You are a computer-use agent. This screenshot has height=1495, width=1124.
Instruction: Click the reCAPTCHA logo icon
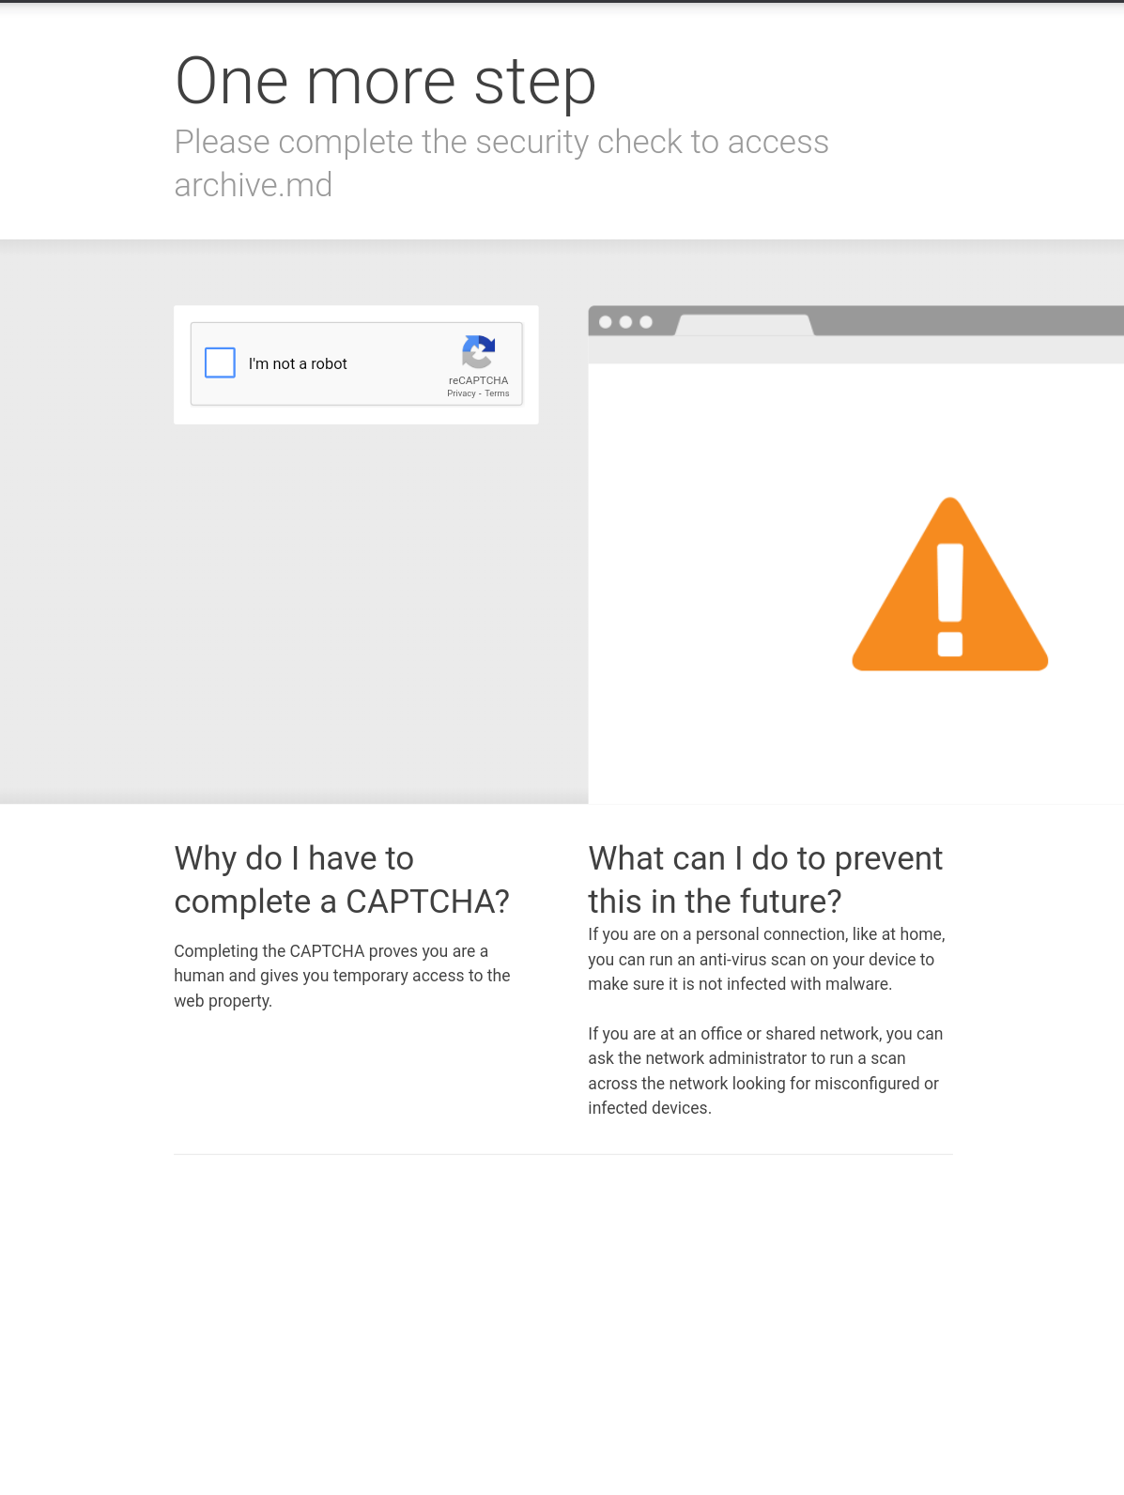coord(479,352)
